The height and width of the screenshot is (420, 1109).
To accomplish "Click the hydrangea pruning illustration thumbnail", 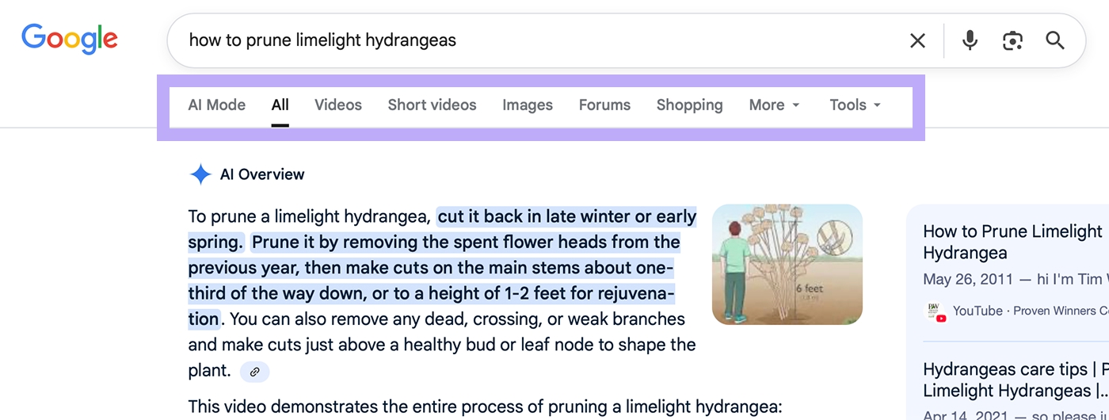I will 787,265.
